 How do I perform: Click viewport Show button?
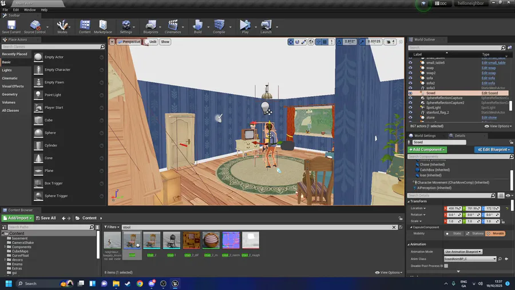pos(165,42)
